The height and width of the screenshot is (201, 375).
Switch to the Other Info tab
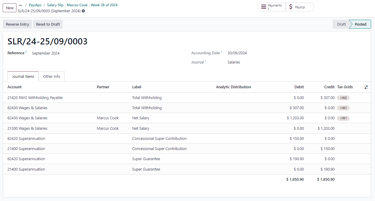click(x=51, y=77)
